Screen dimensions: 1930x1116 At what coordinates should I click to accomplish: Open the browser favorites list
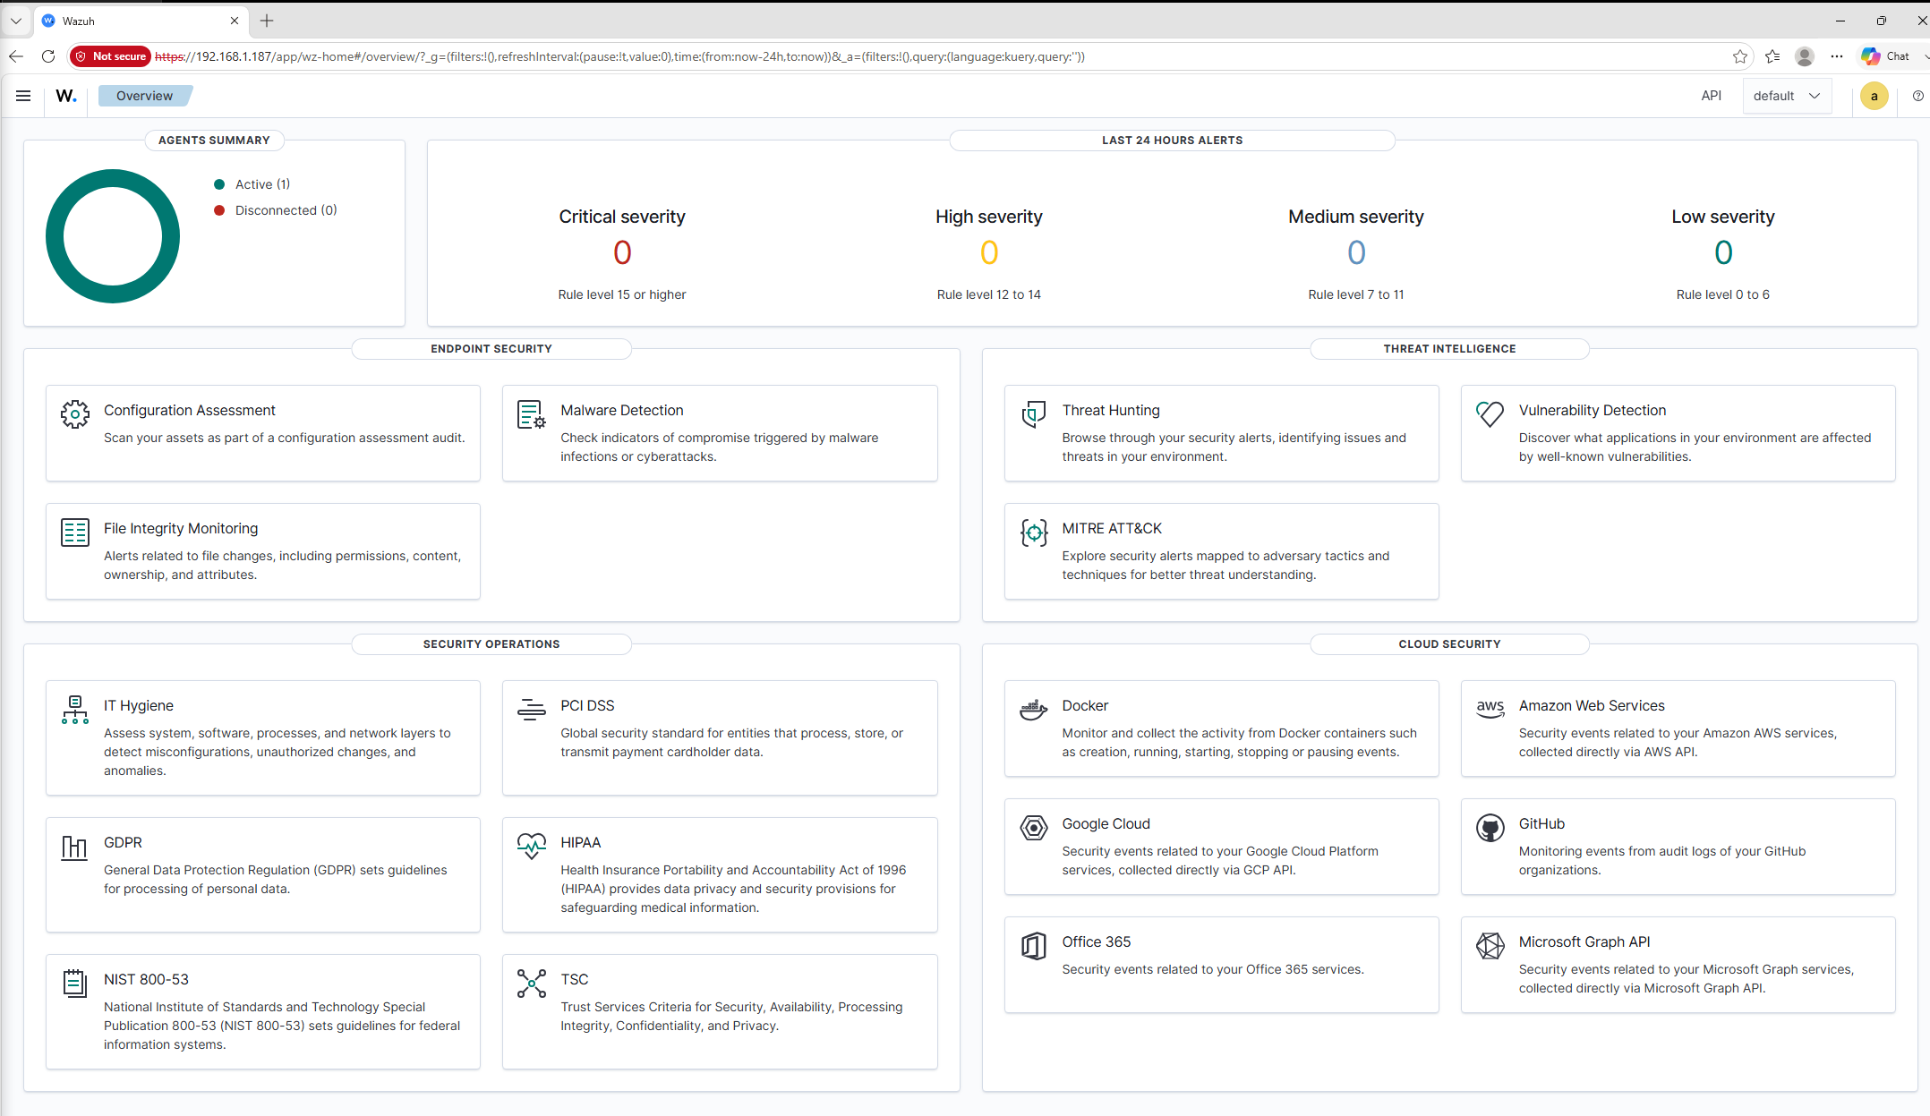(1772, 56)
